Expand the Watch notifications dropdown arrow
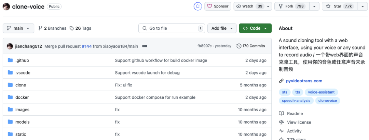Image resolution: width=369 pixels, height=140 pixels. tap(269, 6)
